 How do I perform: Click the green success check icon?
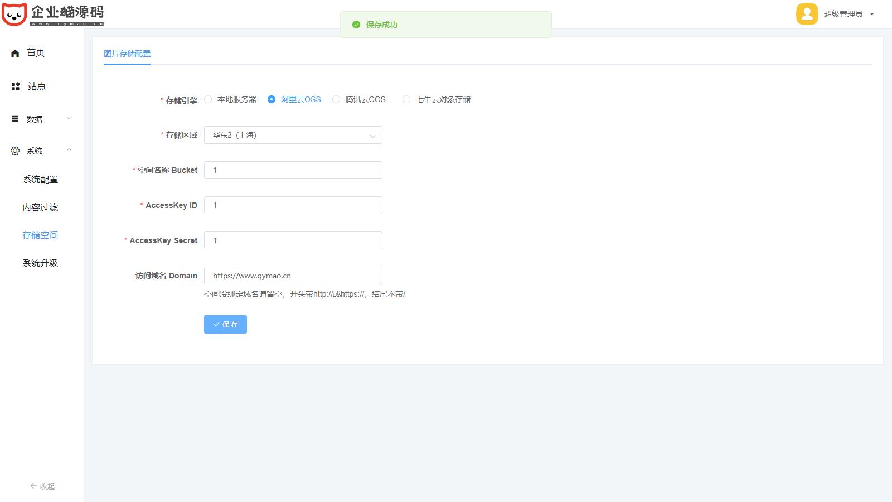[x=356, y=25]
